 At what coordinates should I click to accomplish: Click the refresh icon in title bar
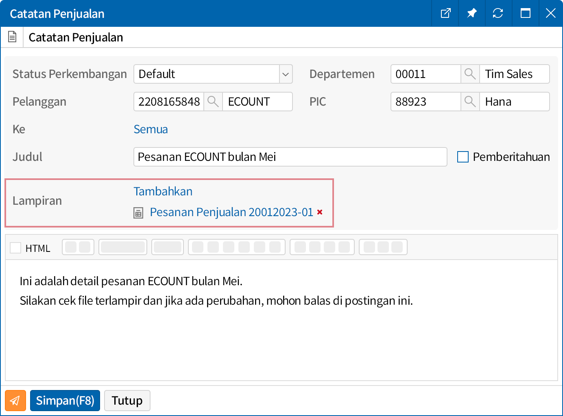click(x=498, y=13)
